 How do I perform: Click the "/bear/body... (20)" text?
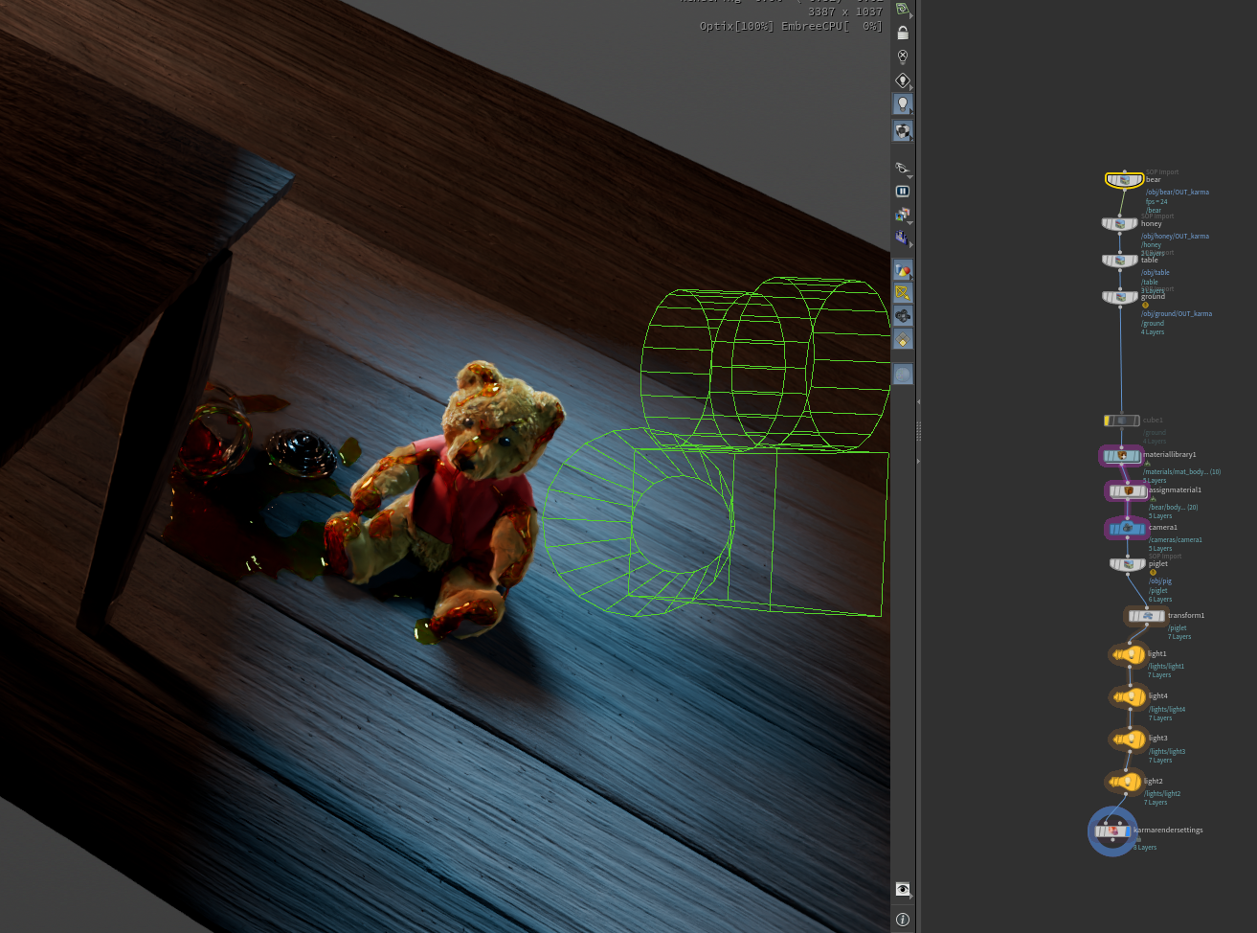click(x=1174, y=508)
